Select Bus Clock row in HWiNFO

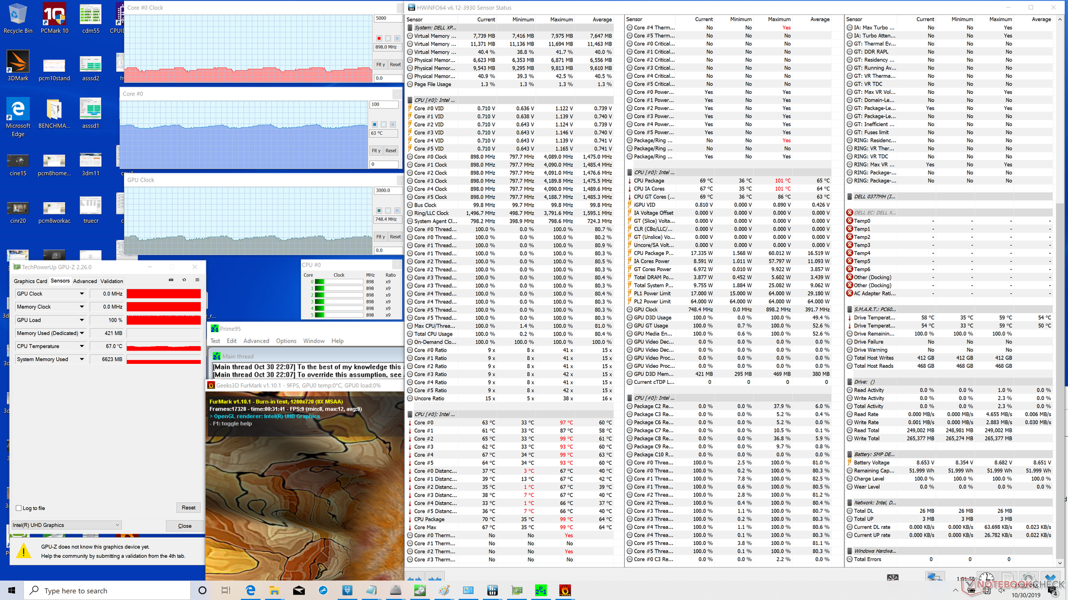coord(510,205)
